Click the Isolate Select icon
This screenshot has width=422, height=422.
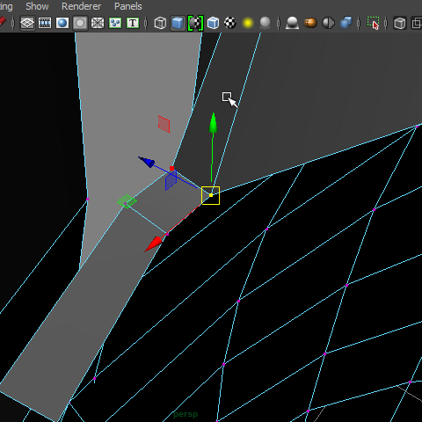[x=373, y=23]
